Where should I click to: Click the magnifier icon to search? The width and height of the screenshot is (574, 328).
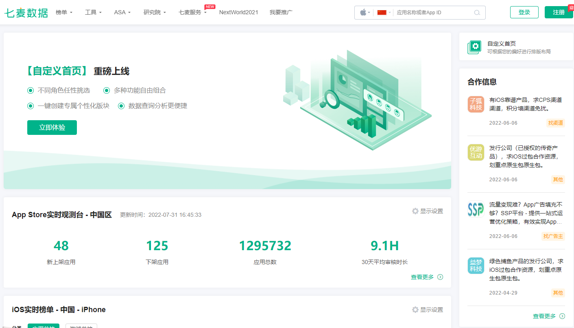[476, 13]
